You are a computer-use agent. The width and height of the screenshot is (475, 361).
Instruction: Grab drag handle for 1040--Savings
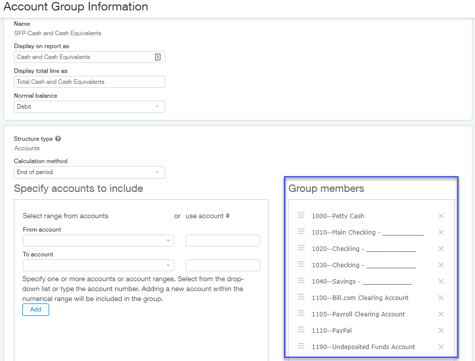tap(301, 281)
